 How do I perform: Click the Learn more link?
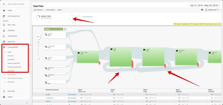[217, 24]
